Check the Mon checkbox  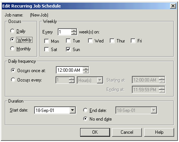coord(46,41)
